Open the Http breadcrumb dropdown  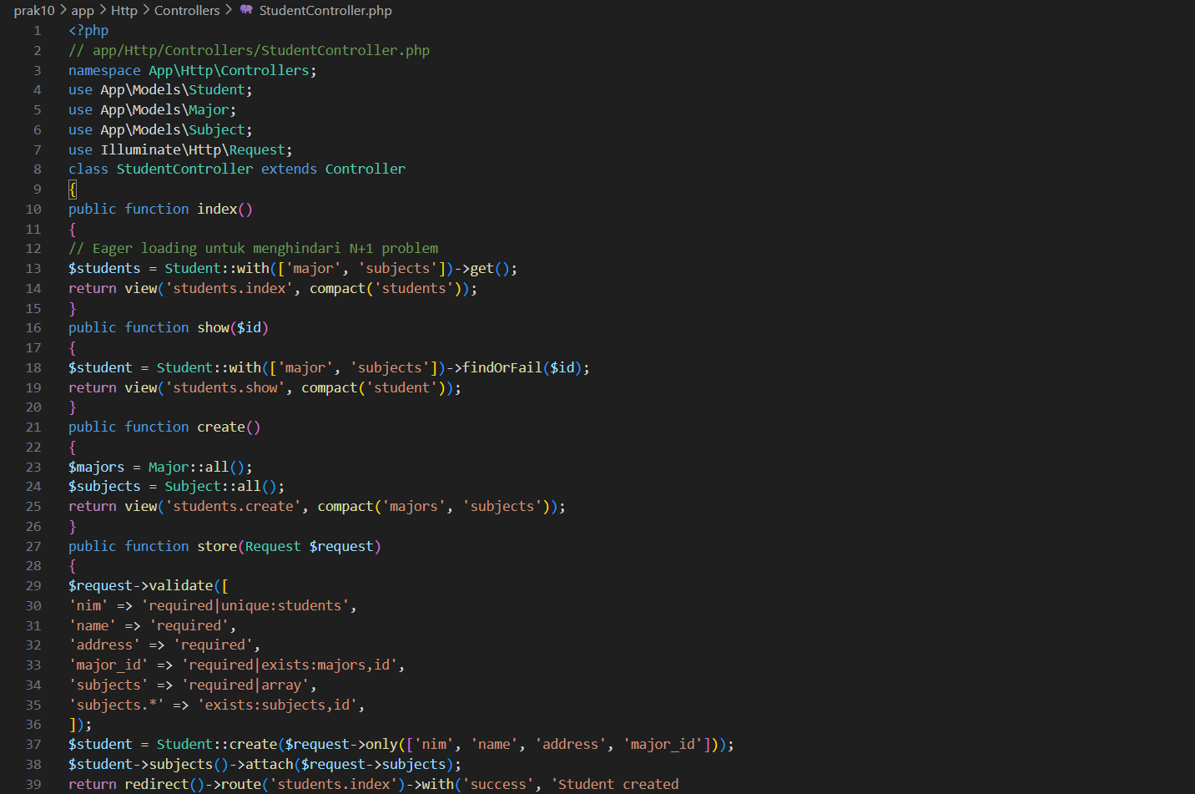pos(124,10)
